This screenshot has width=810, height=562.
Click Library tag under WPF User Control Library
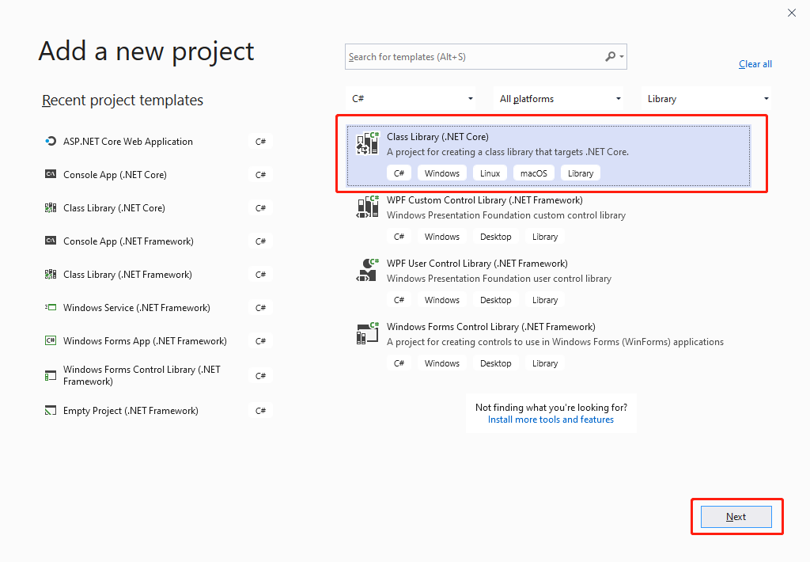click(x=545, y=300)
